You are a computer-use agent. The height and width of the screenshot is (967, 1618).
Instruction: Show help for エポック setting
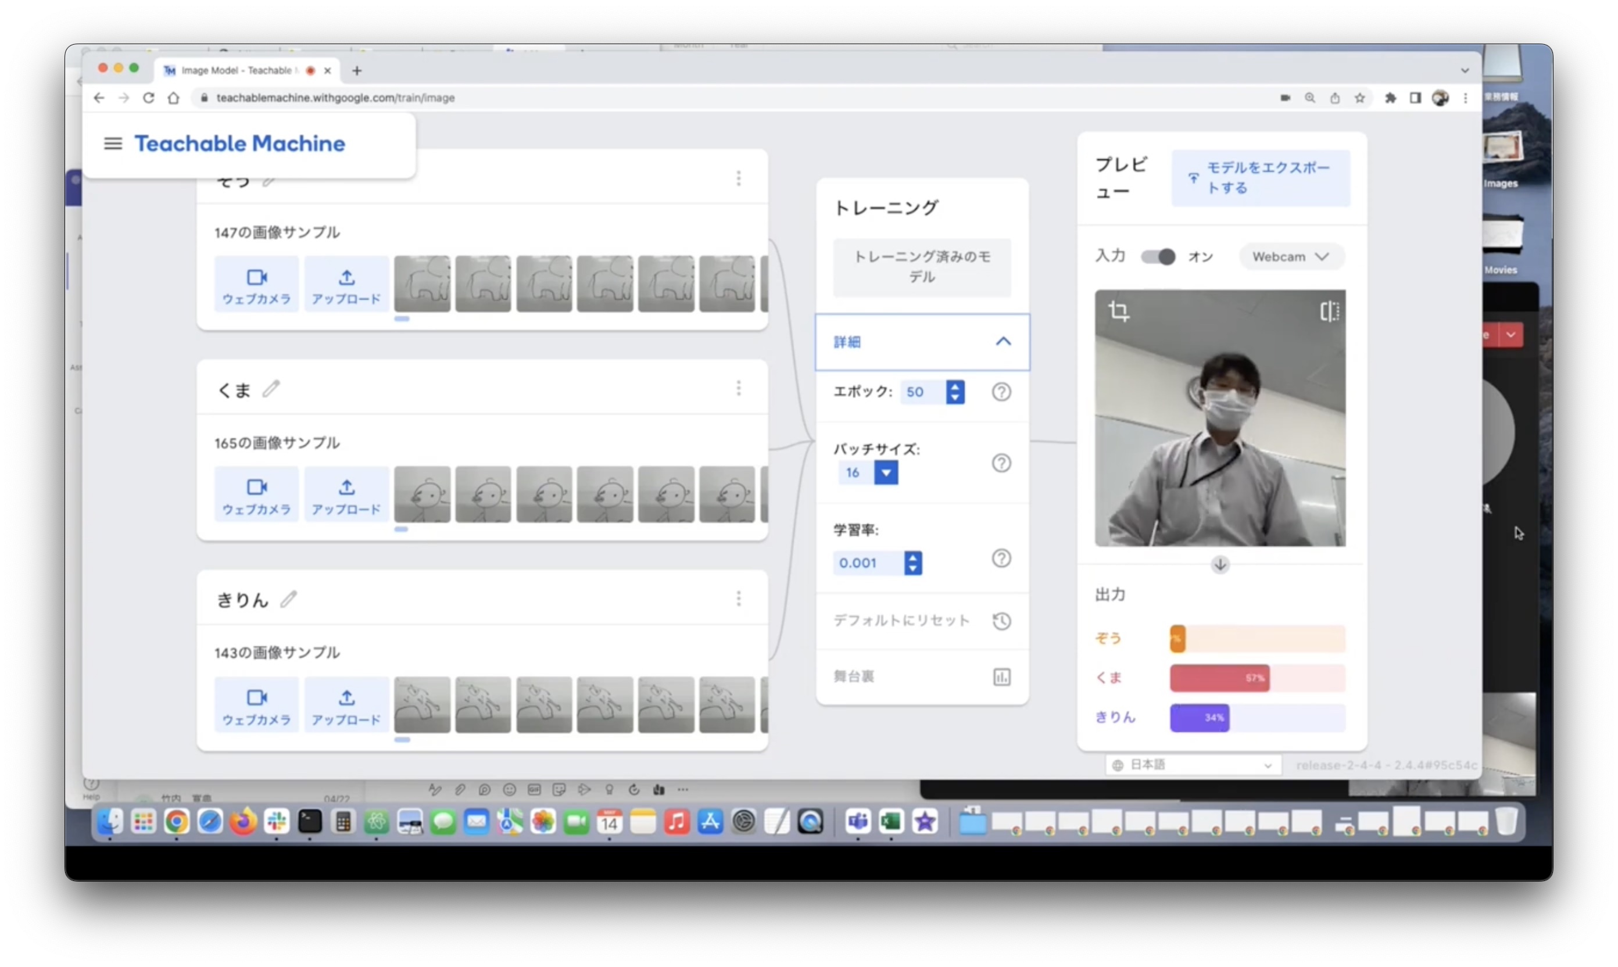point(1001,392)
